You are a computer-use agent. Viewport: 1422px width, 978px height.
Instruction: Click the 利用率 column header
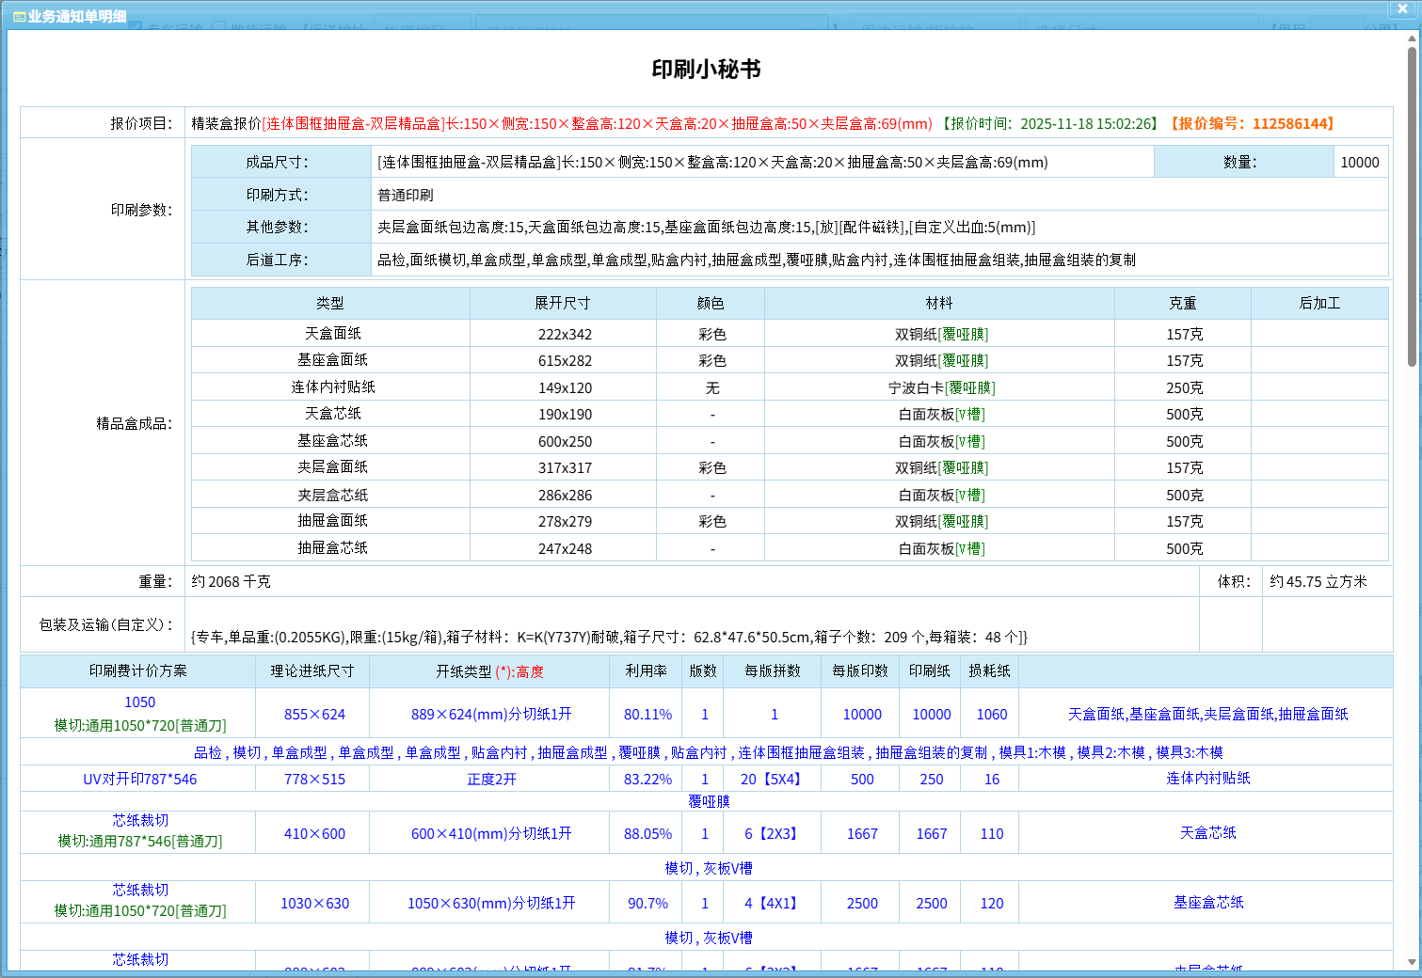coord(646,670)
